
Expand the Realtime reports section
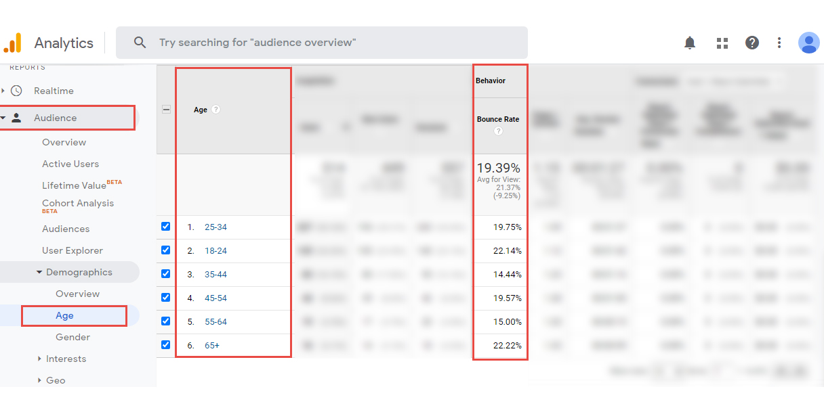pos(3,91)
